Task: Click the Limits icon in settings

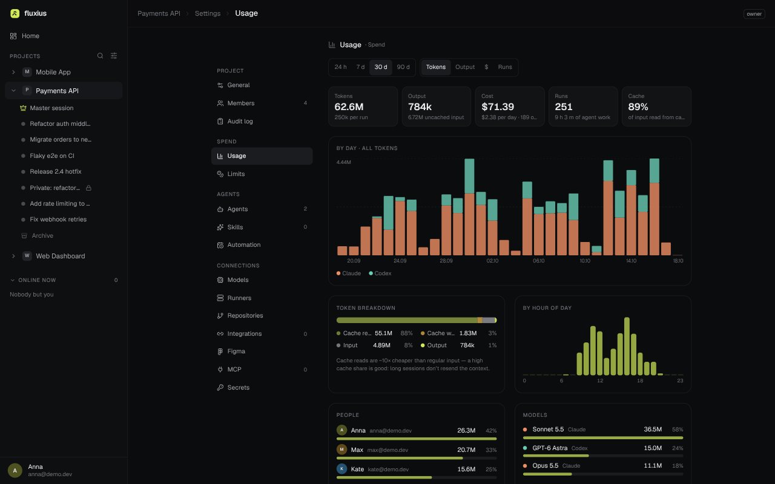Action: coord(220,174)
